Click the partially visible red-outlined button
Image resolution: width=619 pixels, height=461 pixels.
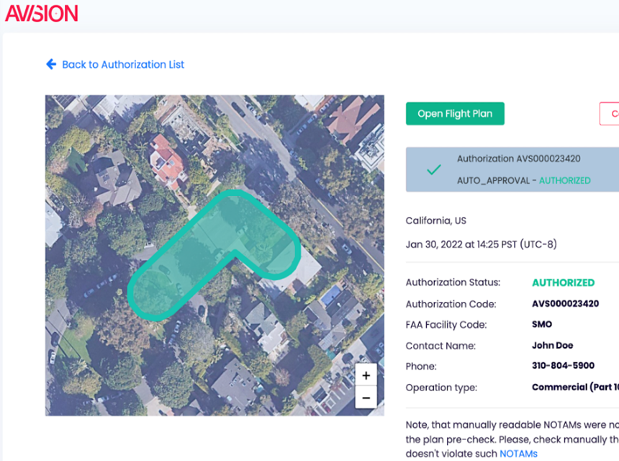coord(609,114)
